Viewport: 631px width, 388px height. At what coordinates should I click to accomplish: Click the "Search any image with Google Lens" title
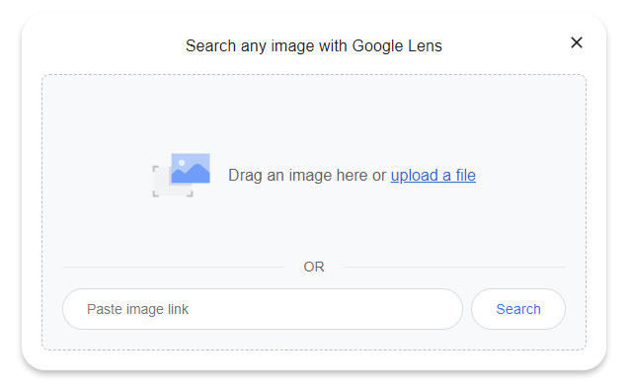tap(314, 45)
